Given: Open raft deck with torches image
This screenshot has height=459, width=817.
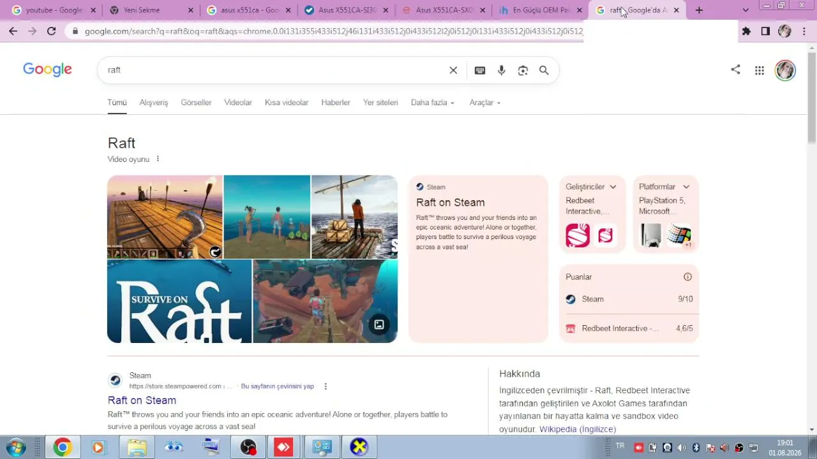Looking at the screenshot, I should 165,217.
